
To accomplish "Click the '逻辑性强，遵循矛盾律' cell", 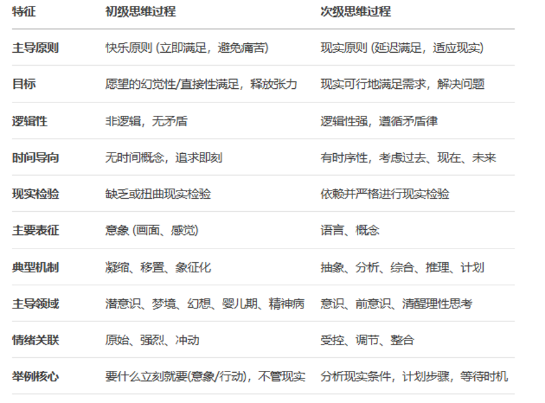I will [x=379, y=121].
